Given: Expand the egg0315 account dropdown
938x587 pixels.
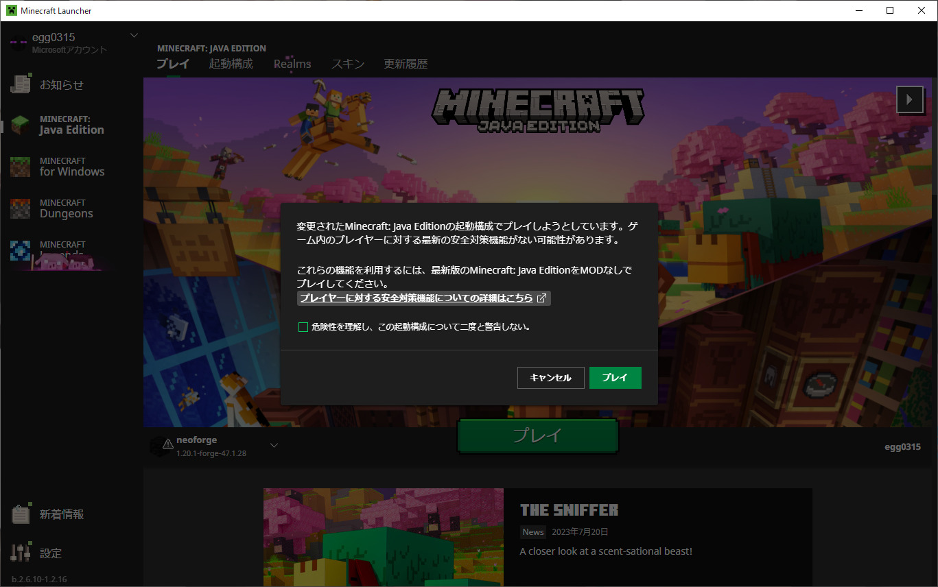Looking at the screenshot, I should (134, 35).
